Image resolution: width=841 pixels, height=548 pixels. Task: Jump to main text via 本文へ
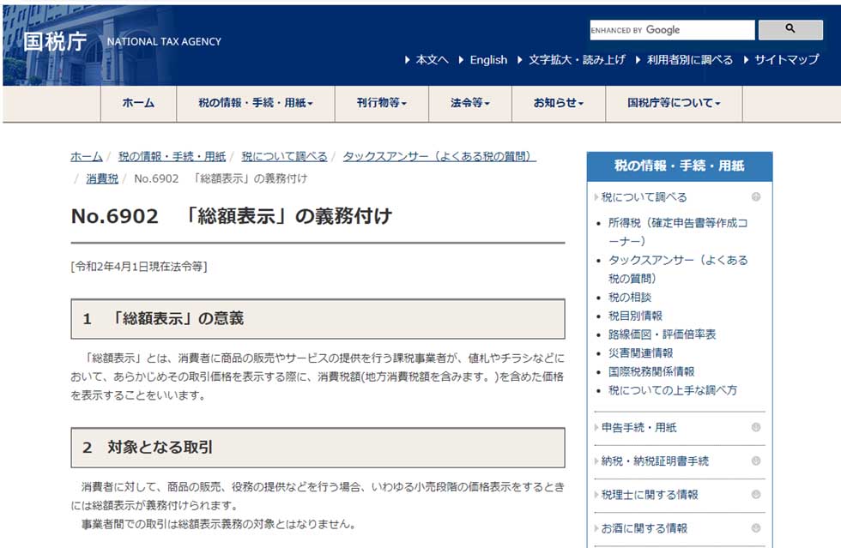click(x=432, y=59)
